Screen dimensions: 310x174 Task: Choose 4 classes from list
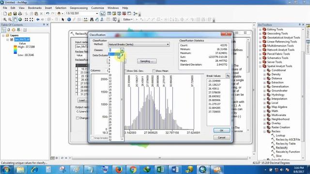(114, 57)
